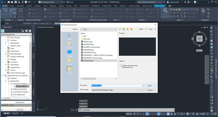Click the Plot printer icon in quick access toolbar
218x117 pixels.
26,2
